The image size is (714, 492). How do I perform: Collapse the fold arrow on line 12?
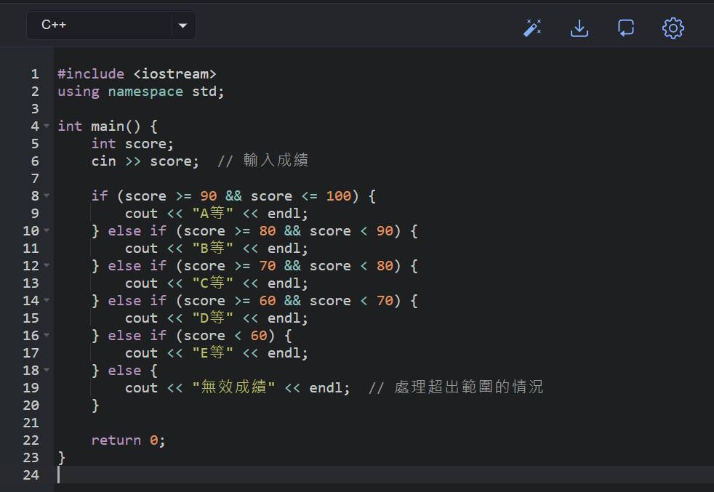[x=47, y=265]
